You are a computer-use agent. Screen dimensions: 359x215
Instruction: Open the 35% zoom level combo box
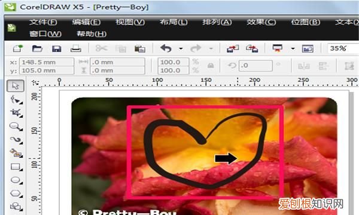343,48
